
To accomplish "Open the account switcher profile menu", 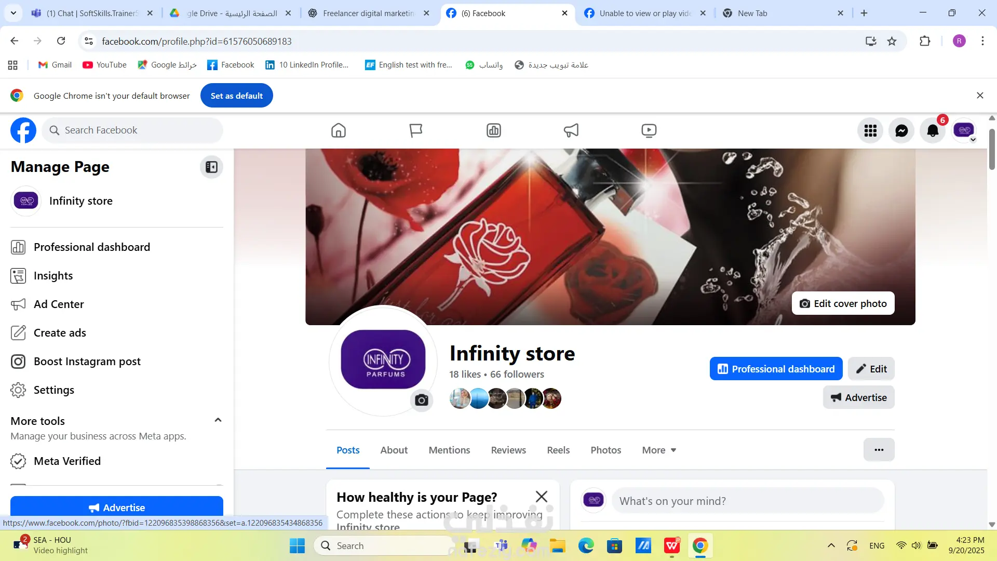I will [x=964, y=130].
